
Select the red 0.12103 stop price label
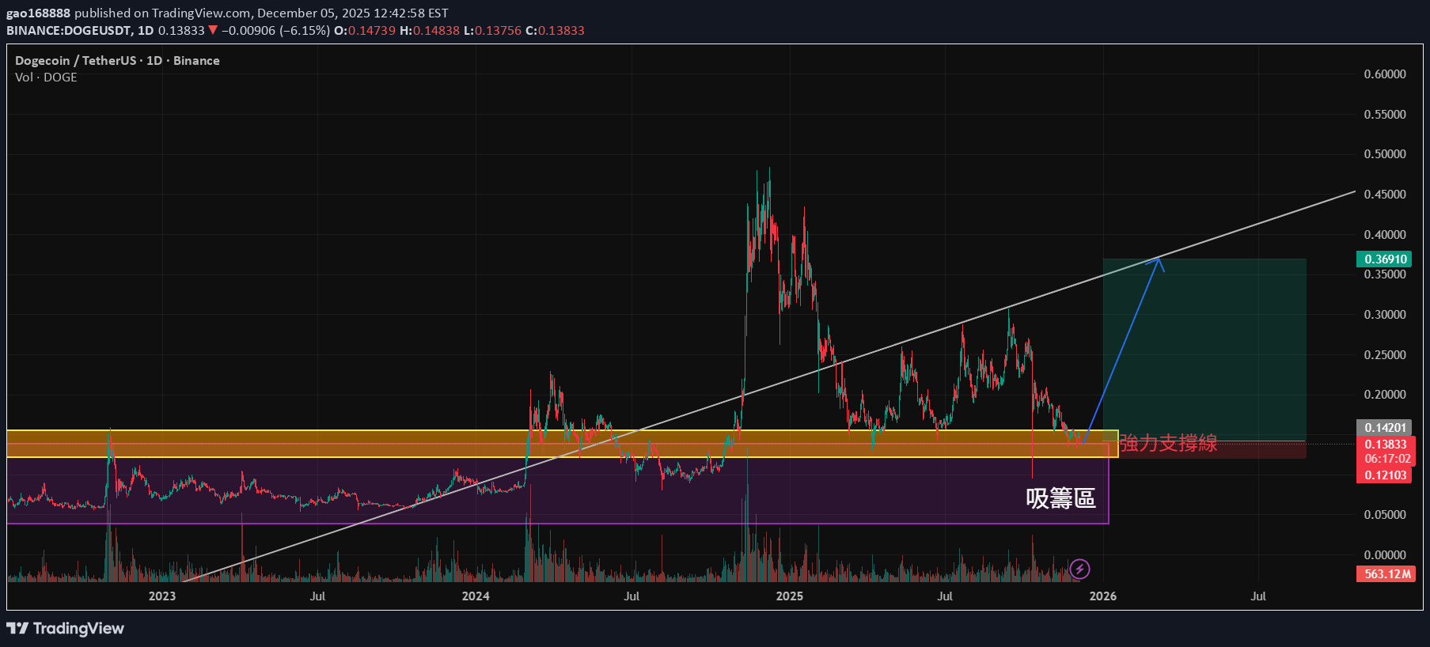click(x=1384, y=475)
